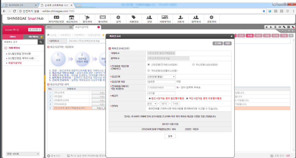Click the 조회 toolbar button
Image resolution: width=296 pixels, height=158 pixels.
[250, 35]
